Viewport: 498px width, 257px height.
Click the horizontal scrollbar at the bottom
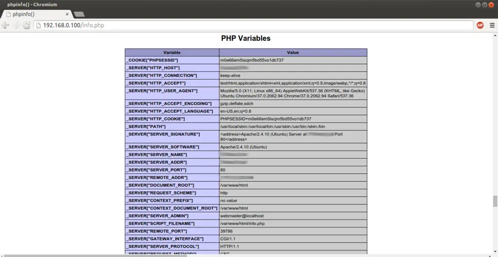point(243,255)
